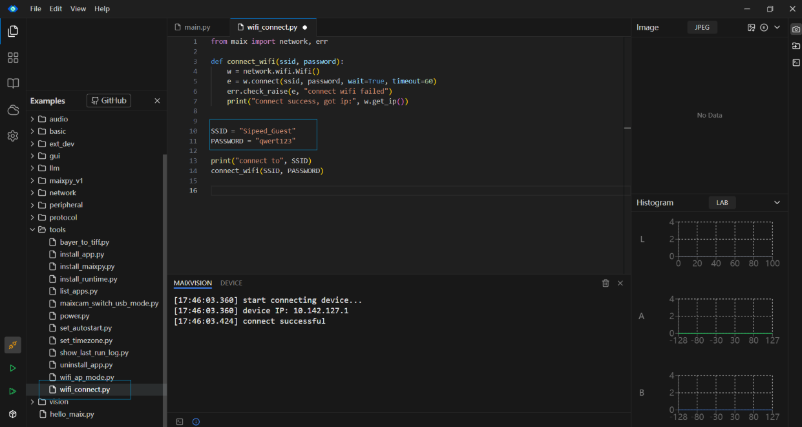This screenshot has height=427, width=802.
Task: Switch to MAIXVISION log tab
Action: pos(193,283)
